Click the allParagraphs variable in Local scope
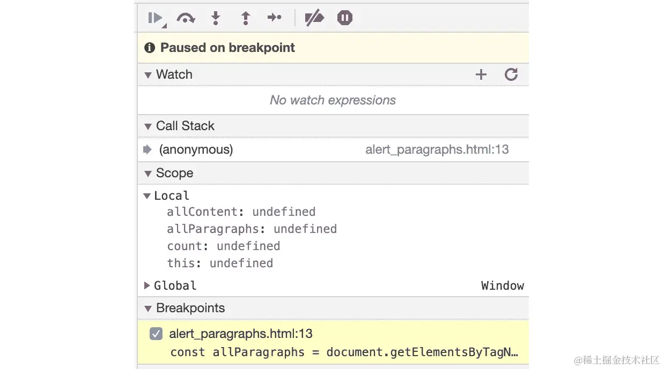Image resolution: width=663 pixels, height=369 pixels. pos(213,229)
